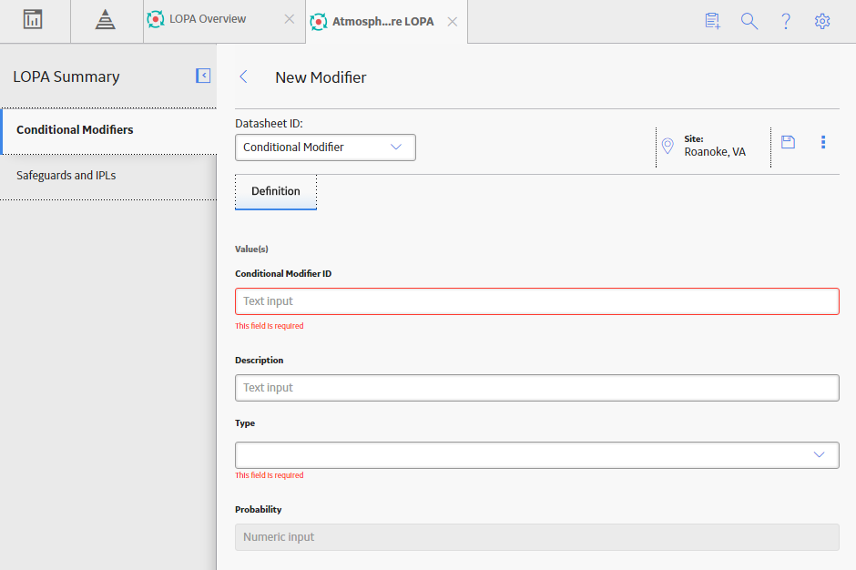This screenshot has width=856, height=570.
Task: Go back using the left arrow
Action: 243,77
